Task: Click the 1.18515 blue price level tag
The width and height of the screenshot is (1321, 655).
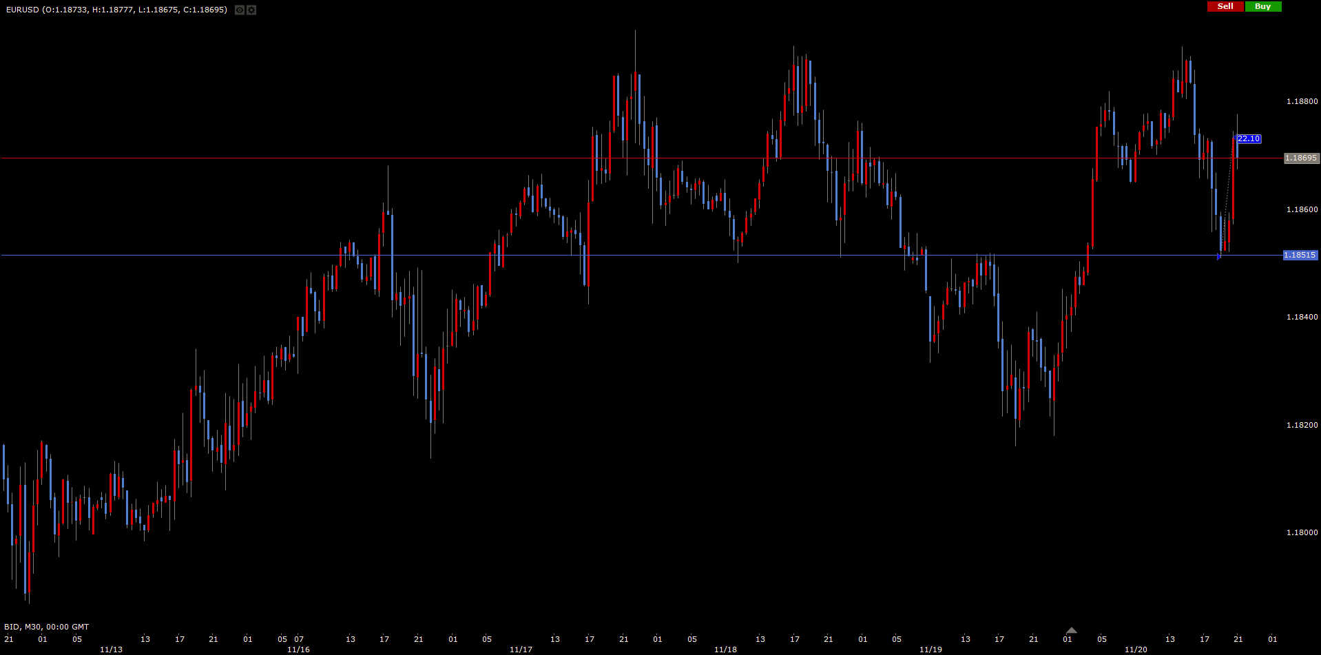Action: tap(1300, 256)
